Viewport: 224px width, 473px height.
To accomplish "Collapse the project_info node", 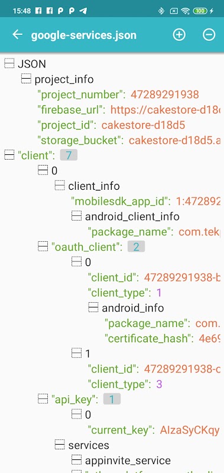I will (x=26, y=79).
